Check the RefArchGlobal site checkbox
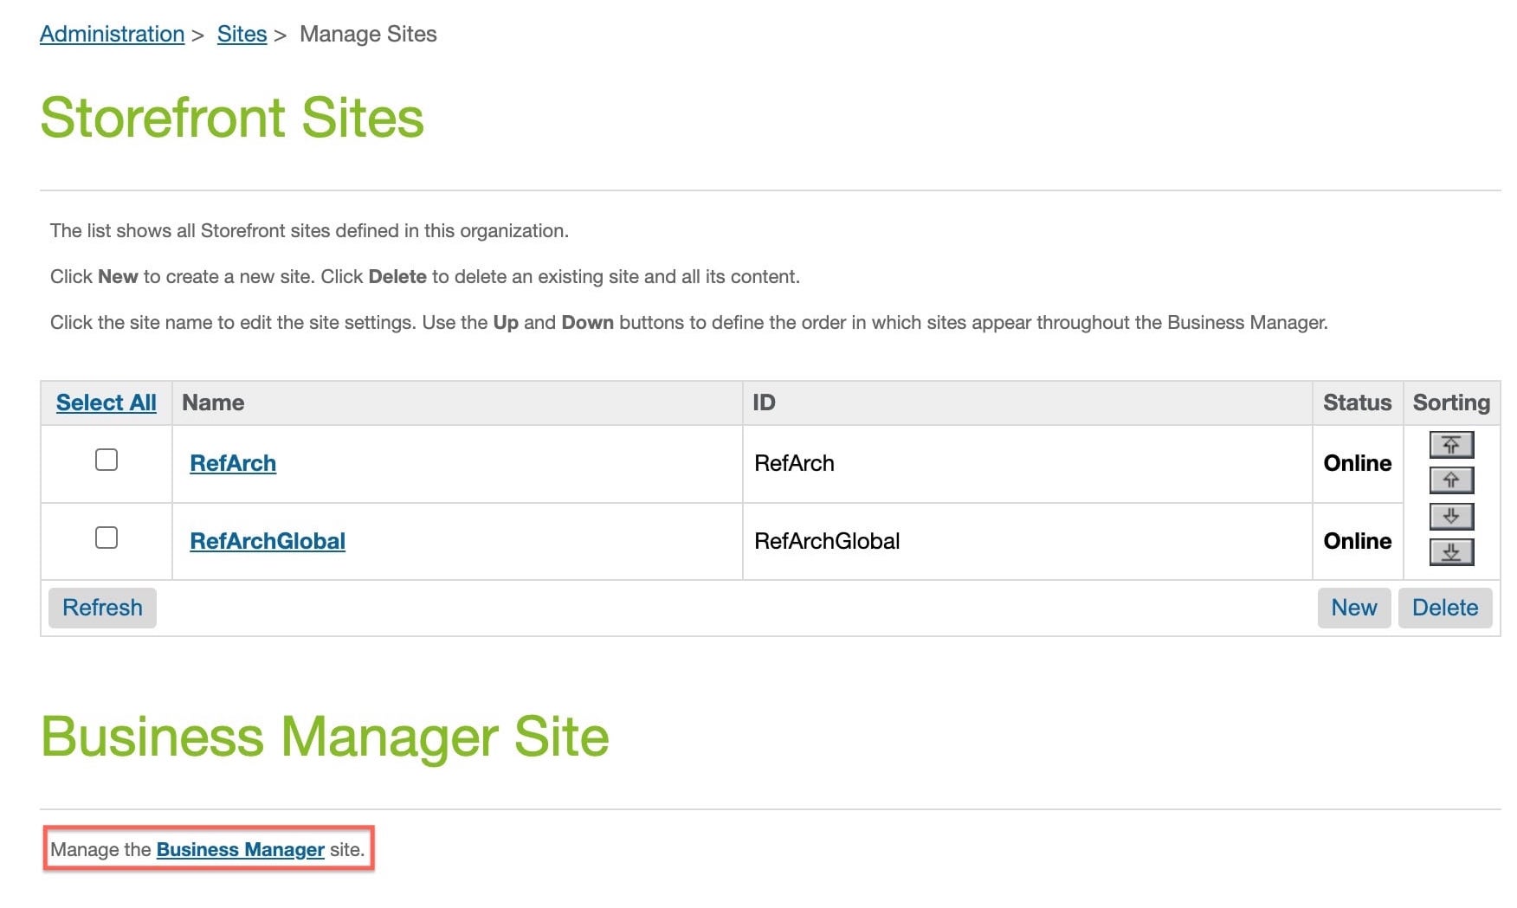Viewport: 1517px width, 908px height. [107, 538]
